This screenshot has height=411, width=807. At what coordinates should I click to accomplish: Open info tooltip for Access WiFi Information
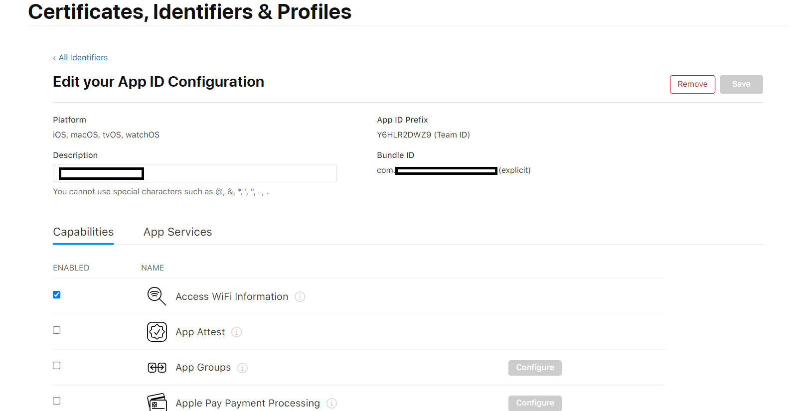coord(300,297)
